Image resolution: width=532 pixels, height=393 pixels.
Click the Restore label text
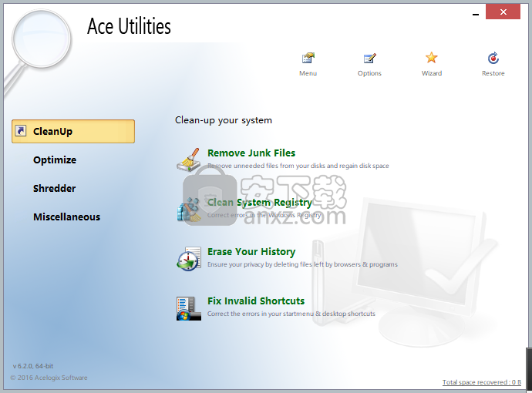pyautogui.click(x=493, y=73)
